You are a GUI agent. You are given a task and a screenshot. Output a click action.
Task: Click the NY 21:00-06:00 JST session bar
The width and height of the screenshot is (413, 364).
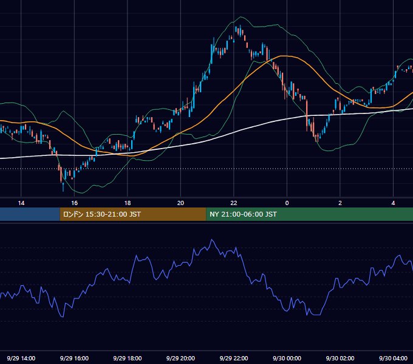point(310,214)
